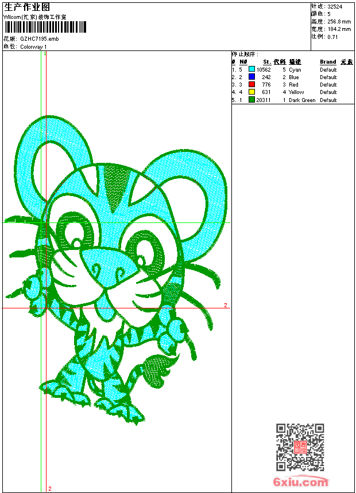Image resolution: width=356 pixels, height=493 pixels.
Task: Click the stitch value '20311'
Action: click(x=264, y=100)
